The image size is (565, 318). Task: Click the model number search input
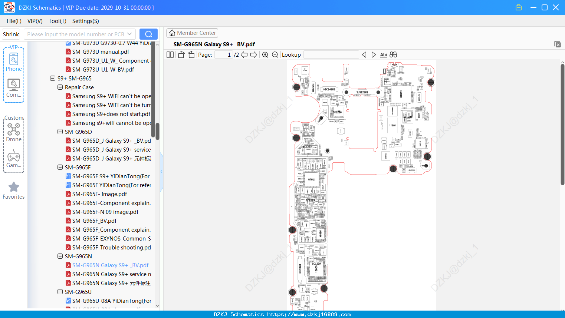[76, 34]
